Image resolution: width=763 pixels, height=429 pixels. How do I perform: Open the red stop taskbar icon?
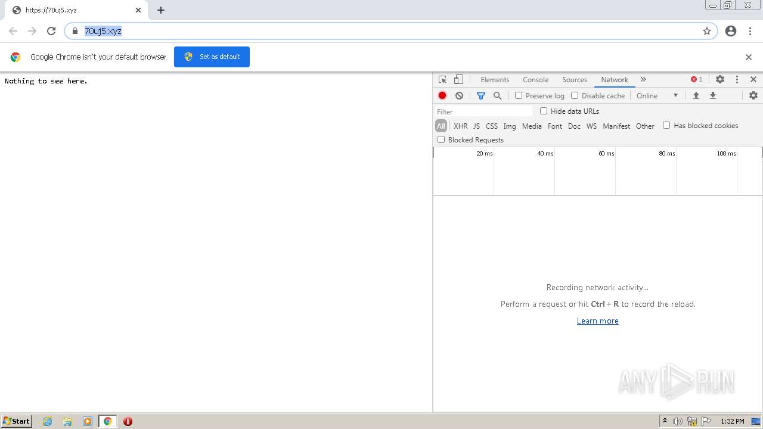click(x=128, y=421)
